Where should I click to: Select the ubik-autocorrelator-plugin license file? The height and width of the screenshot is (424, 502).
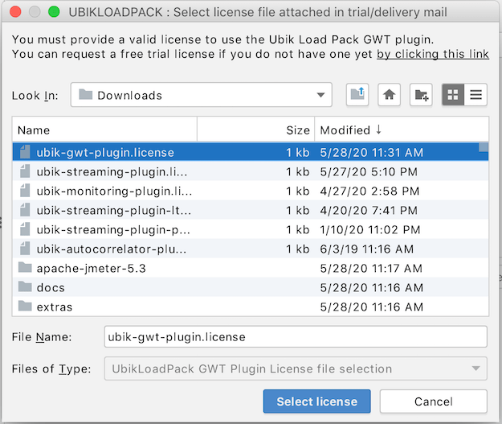251,249
